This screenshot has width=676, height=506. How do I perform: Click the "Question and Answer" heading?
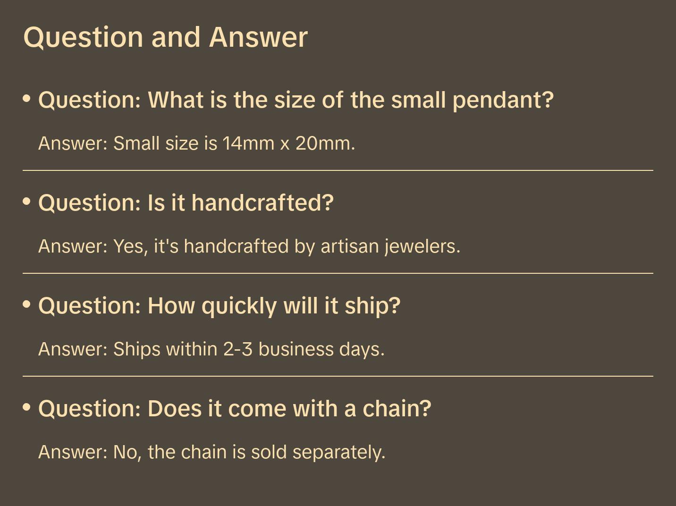(165, 37)
